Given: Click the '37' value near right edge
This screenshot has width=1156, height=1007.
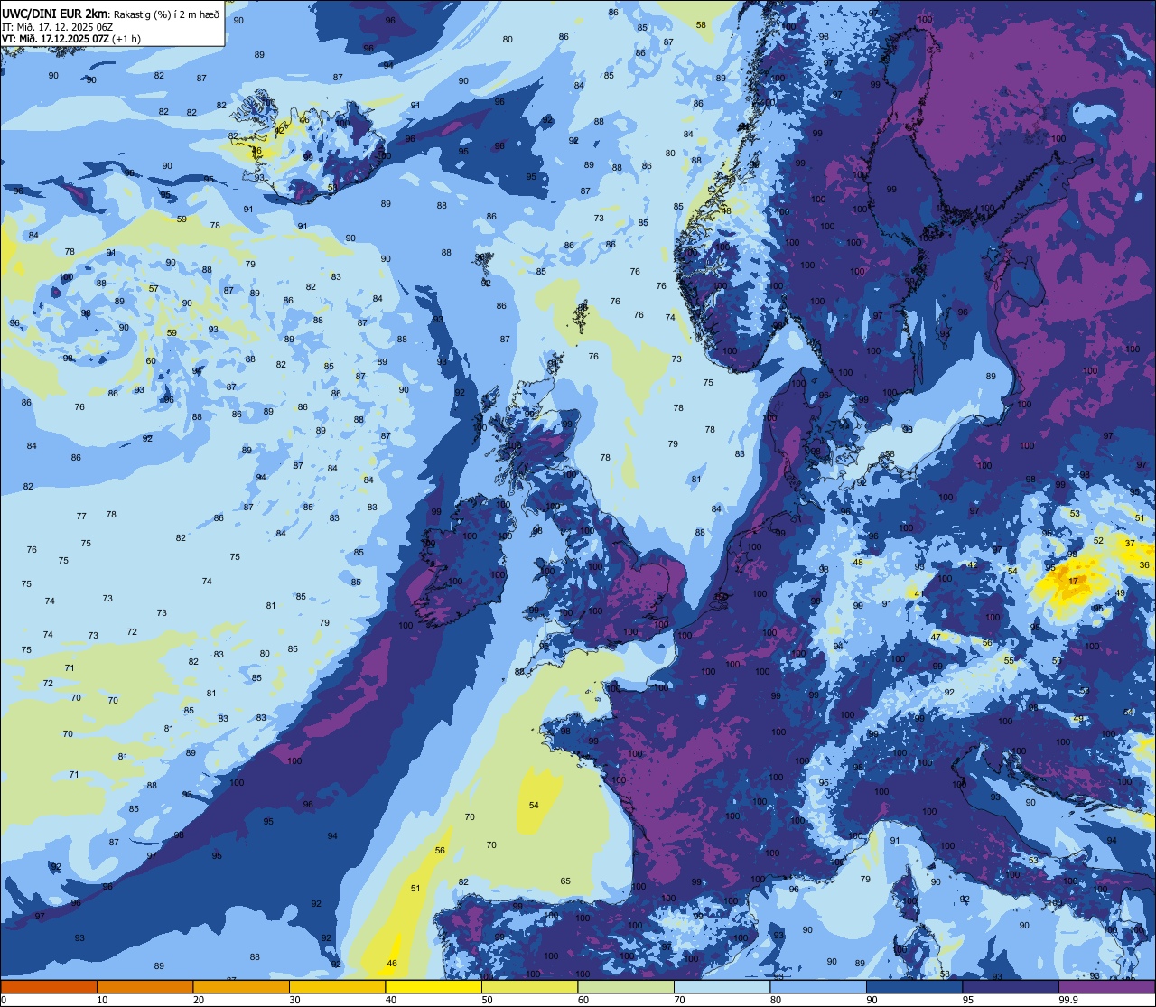Looking at the screenshot, I should coord(1130,543).
